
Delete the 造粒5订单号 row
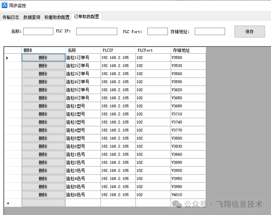[x=43, y=90]
